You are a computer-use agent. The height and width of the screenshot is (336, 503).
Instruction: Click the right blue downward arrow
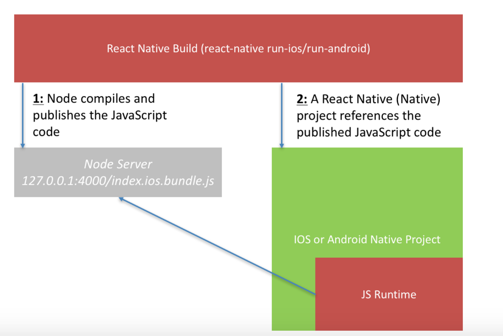[x=282, y=116]
